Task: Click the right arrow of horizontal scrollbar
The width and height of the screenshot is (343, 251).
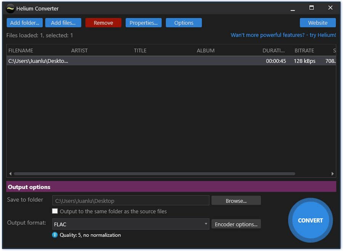Action: tap(332, 173)
